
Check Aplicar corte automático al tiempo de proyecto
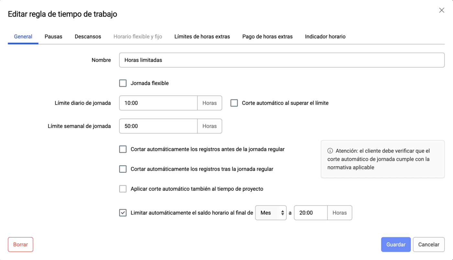(123, 189)
